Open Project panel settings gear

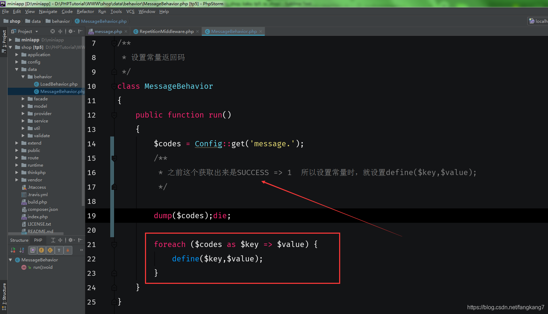71,31
